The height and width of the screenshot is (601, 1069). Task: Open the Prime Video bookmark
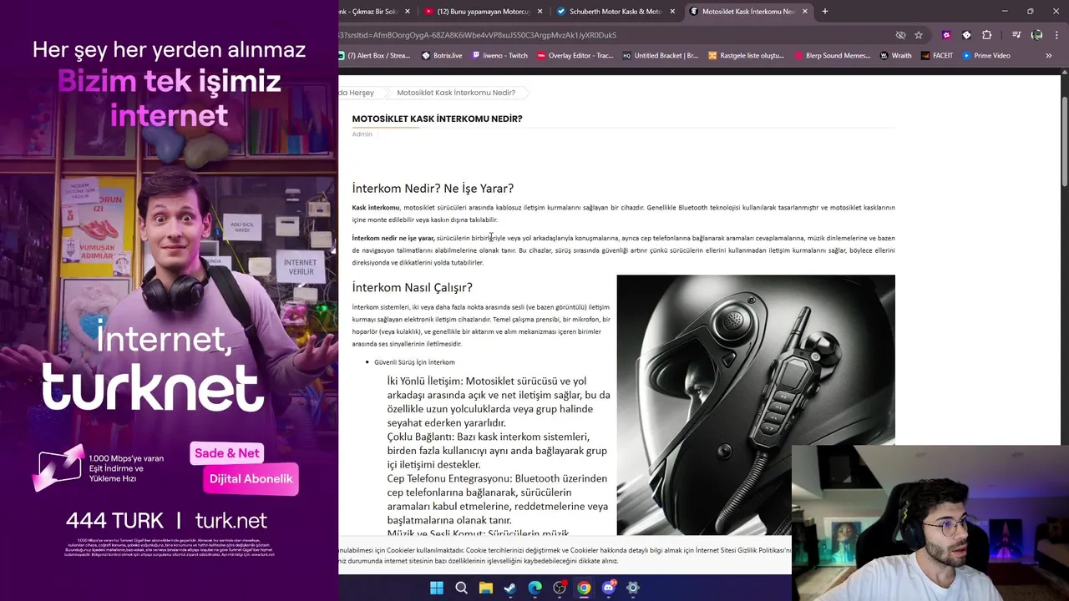point(986,56)
